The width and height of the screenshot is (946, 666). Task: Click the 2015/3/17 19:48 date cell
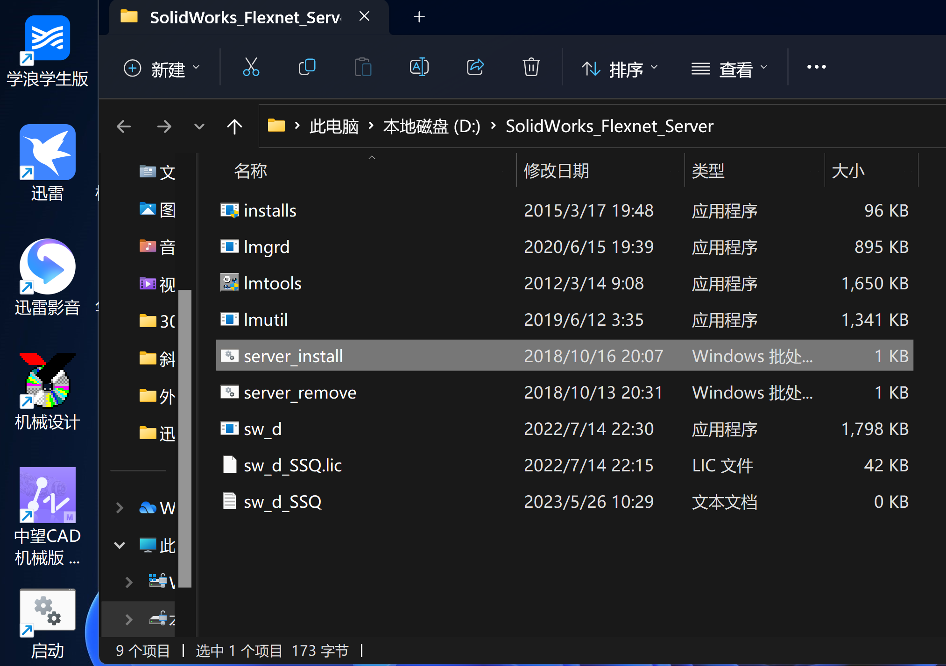tap(588, 210)
